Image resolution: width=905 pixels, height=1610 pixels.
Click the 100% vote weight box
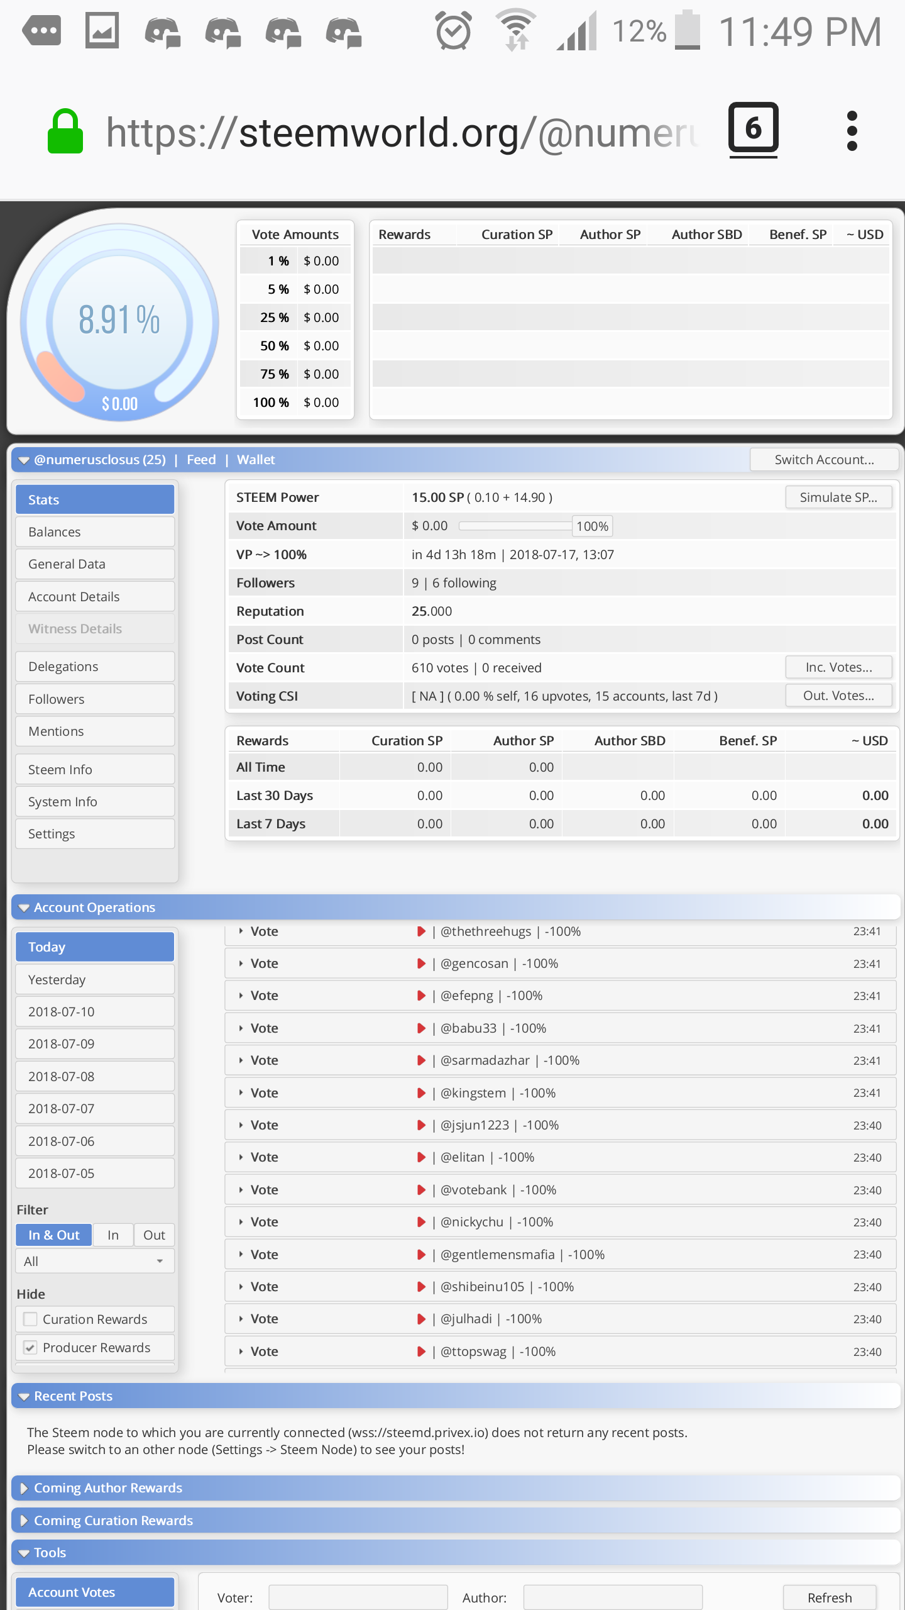point(592,526)
